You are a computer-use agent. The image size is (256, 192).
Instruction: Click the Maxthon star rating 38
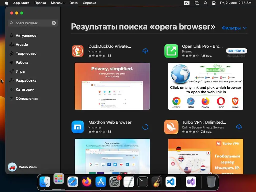tap(100, 131)
